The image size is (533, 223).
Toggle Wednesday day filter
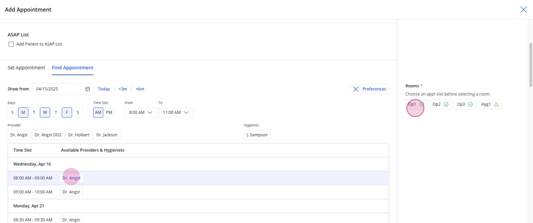45,113
